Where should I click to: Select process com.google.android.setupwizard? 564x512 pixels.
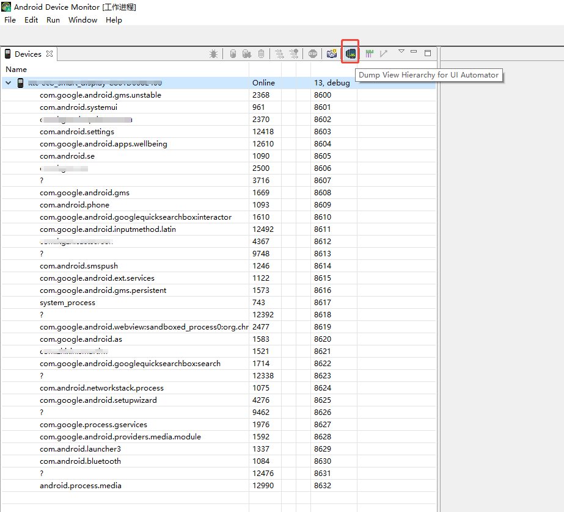tap(98, 400)
